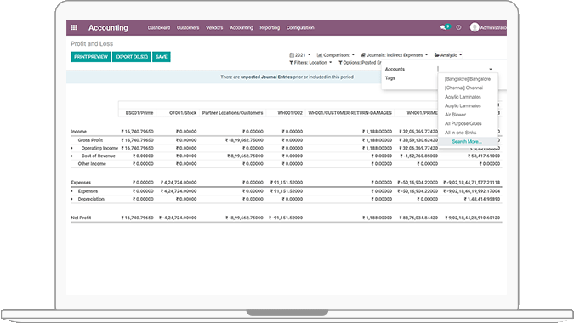Click the Accounts field dropdown arrow
This screenshot has height=323, width=574.
(491, 69)
